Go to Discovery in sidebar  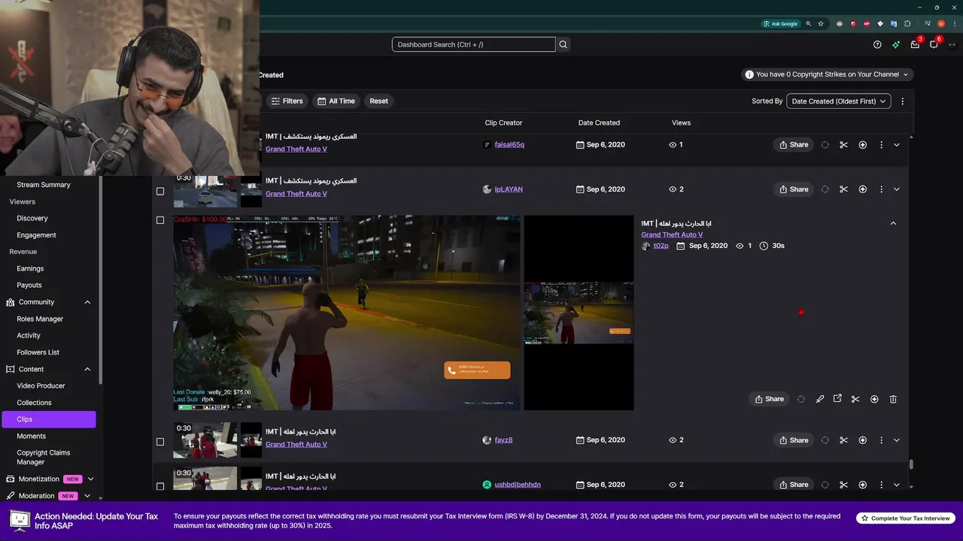pos(32,218)
